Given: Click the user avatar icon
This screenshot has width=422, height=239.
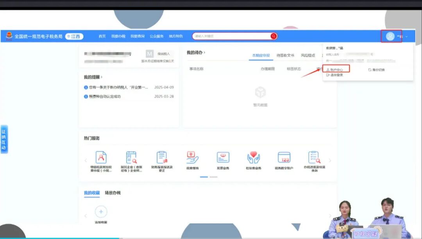Looking at the screenshot, I should click(390, 36).
